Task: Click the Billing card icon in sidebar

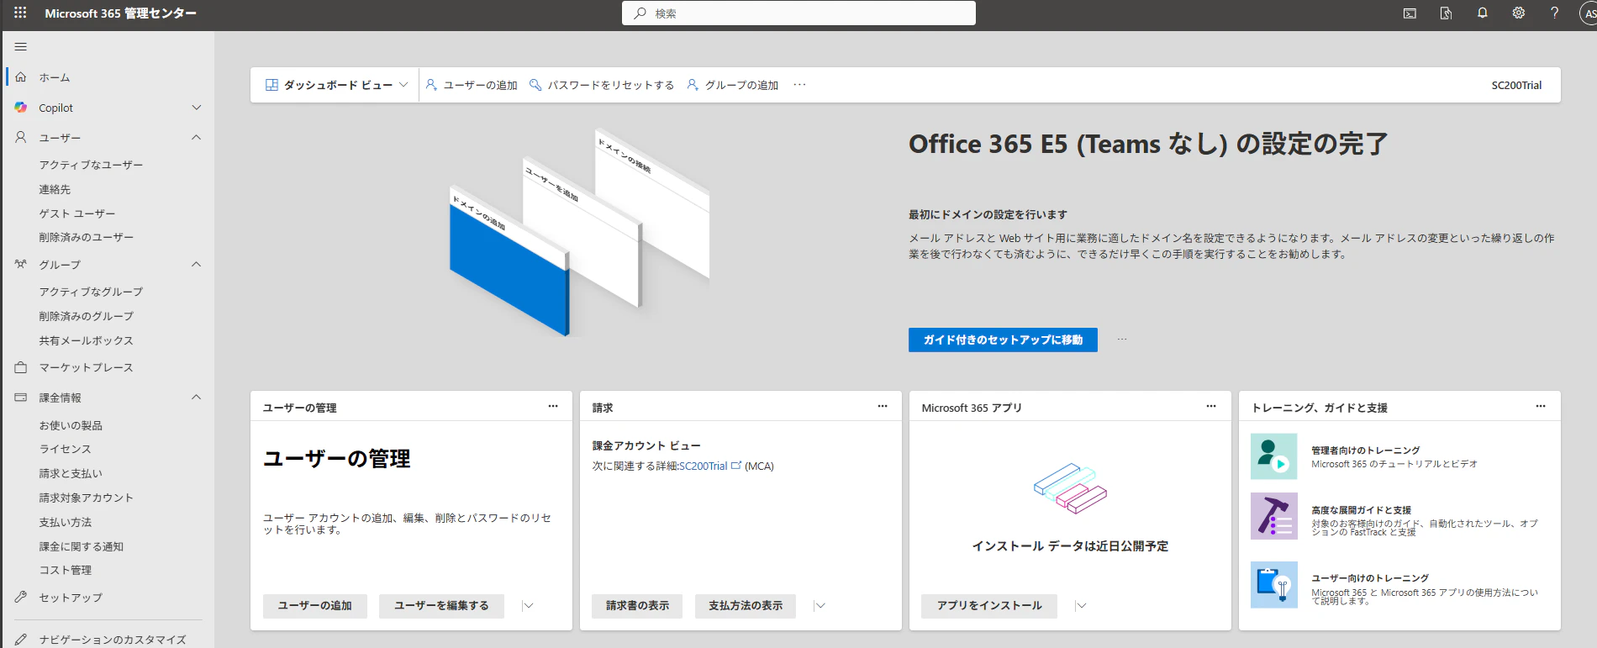Action: pos(21,398)
